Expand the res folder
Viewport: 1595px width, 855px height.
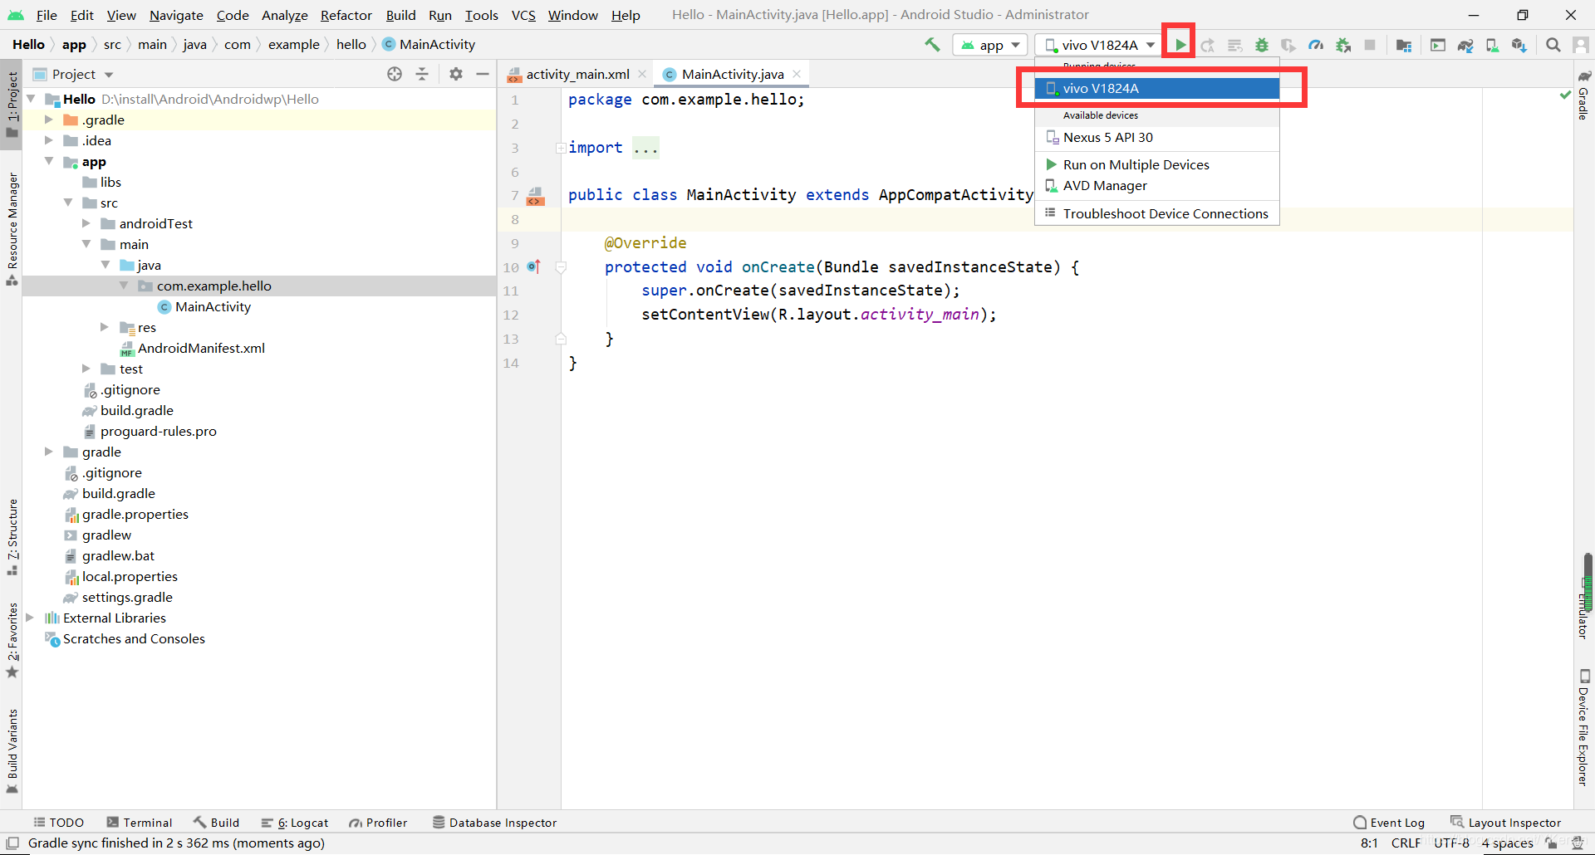105,327
